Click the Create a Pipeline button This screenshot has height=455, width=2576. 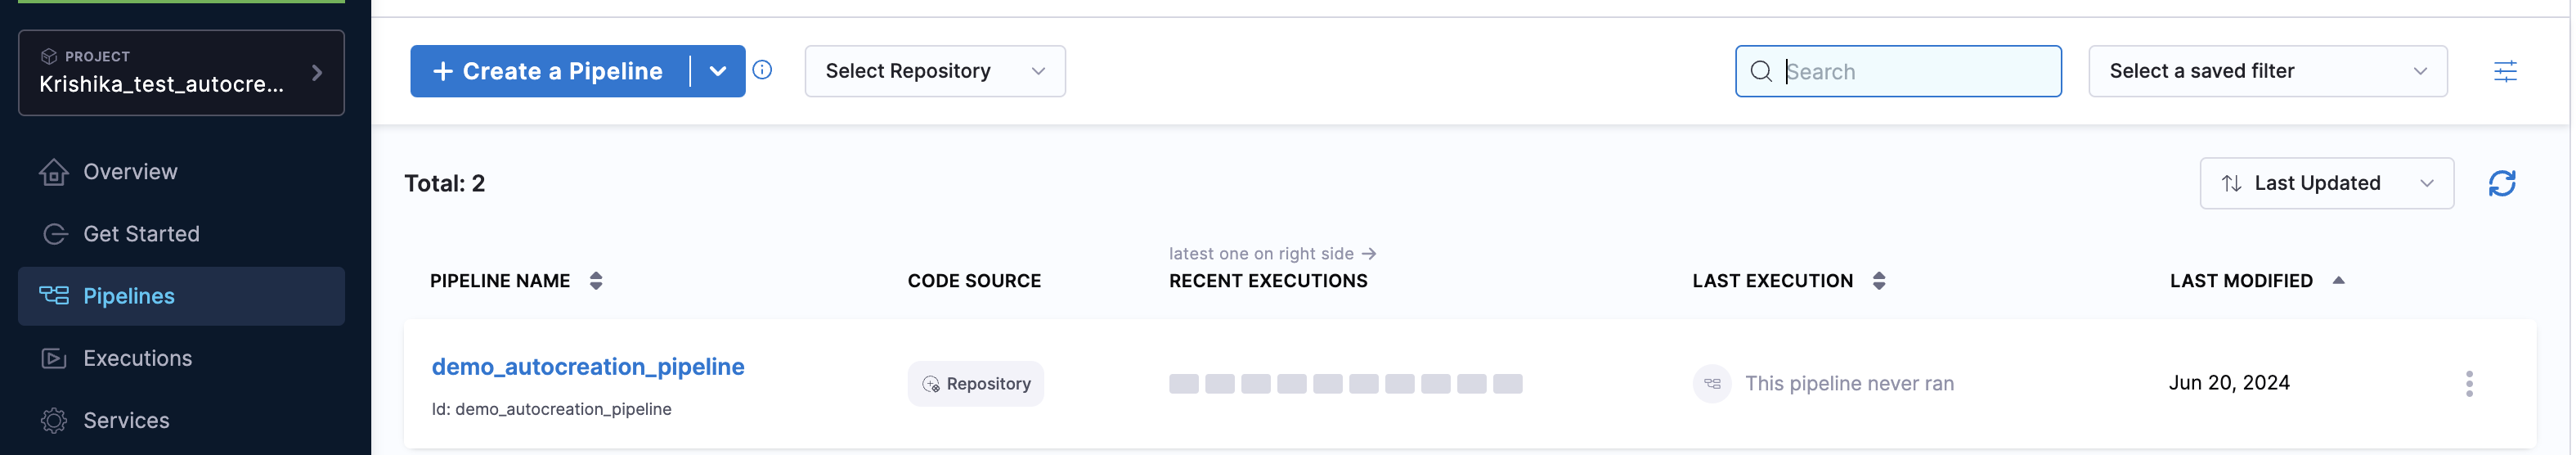tap(548, 71)
